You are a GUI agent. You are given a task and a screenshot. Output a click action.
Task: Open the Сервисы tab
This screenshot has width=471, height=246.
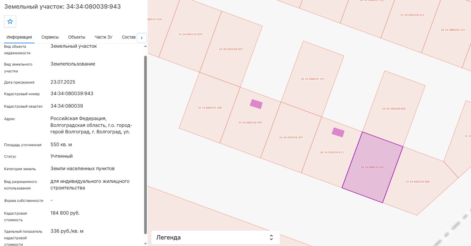click(x=50, y=37)
